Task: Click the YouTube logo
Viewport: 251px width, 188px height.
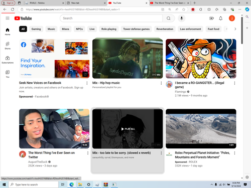Action: click(23, 18)
